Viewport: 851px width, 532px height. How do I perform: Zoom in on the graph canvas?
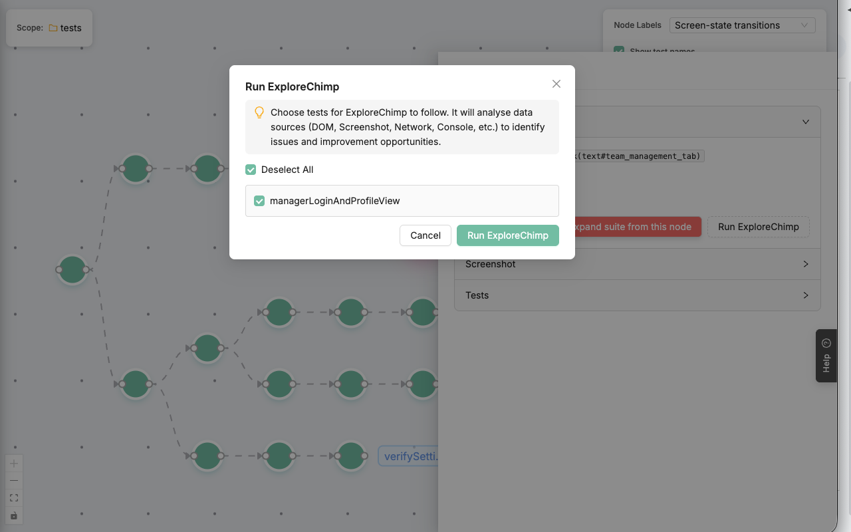coord(14,464)
